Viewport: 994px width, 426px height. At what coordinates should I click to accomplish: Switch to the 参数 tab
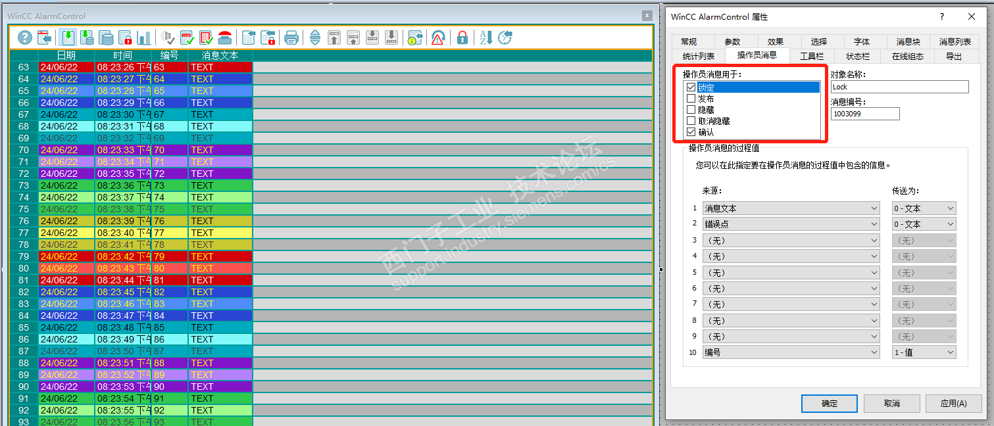[732, 41]
